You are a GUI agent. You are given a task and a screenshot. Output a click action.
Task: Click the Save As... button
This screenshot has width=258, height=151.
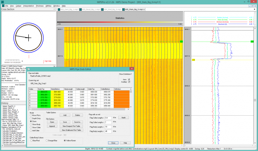(78, 122)
